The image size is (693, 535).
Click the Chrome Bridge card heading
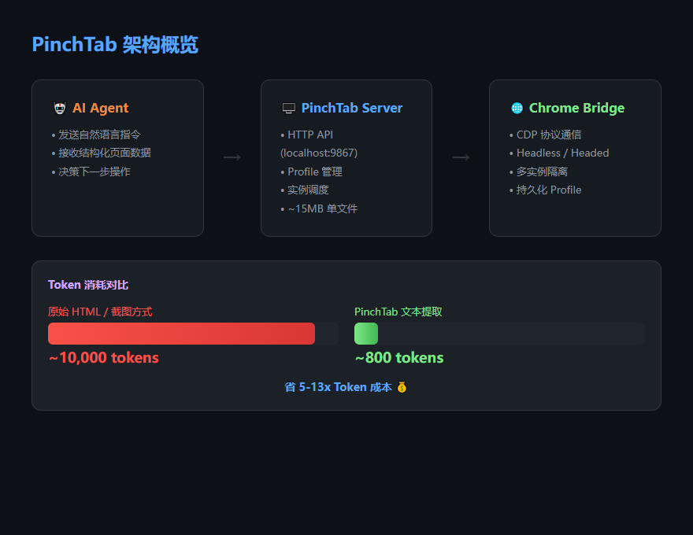pyautogui.click(x=576, y=109)
